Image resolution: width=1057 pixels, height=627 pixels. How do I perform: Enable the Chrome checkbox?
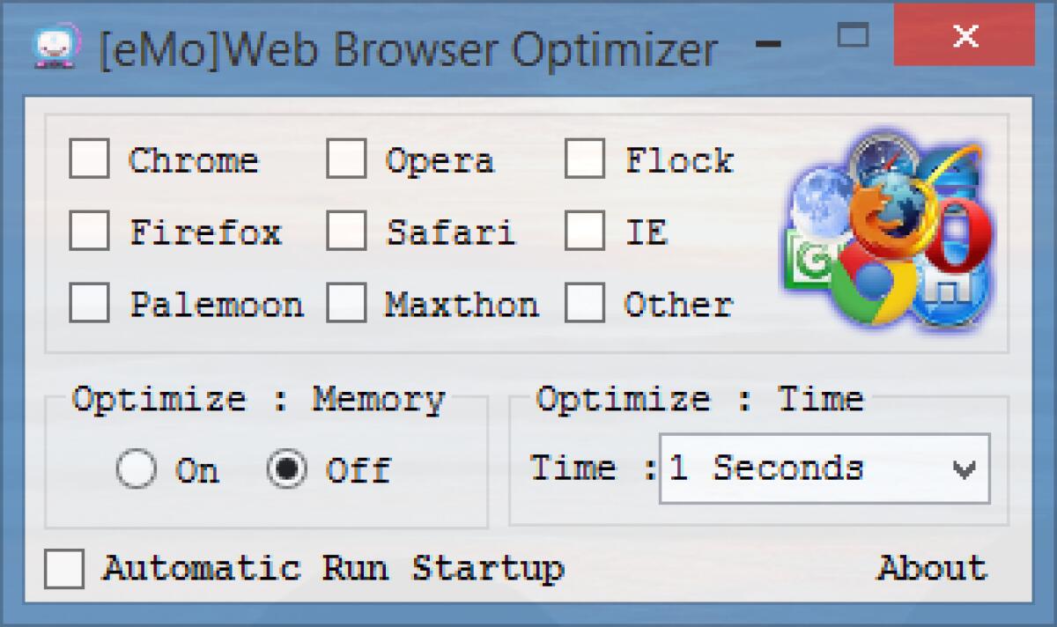click(x=88, y=159)
